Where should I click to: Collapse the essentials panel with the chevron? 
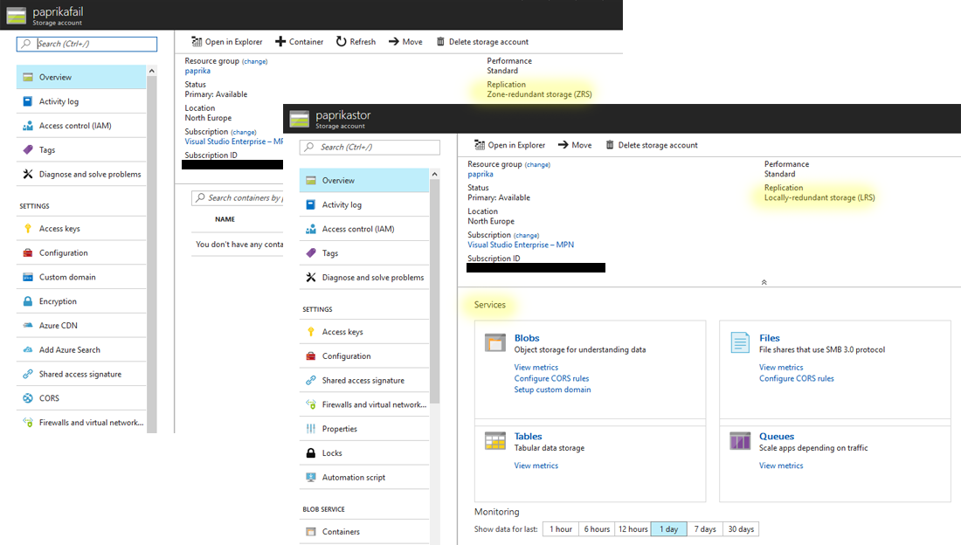coord(764,281)
